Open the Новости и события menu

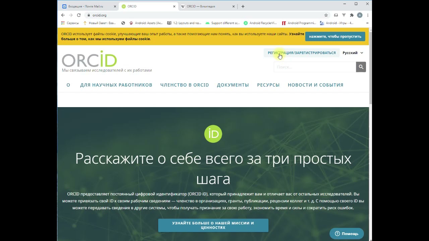[315, 85]
